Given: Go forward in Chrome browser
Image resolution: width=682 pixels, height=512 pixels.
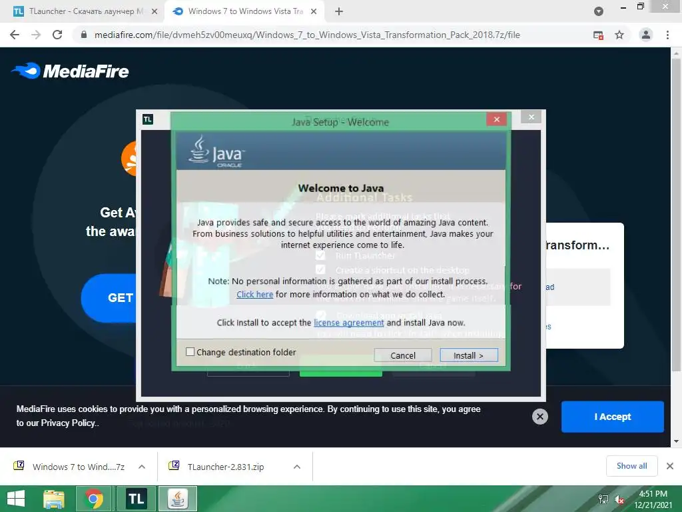Looking at the screenshot, I should click(x=36, y=35).
